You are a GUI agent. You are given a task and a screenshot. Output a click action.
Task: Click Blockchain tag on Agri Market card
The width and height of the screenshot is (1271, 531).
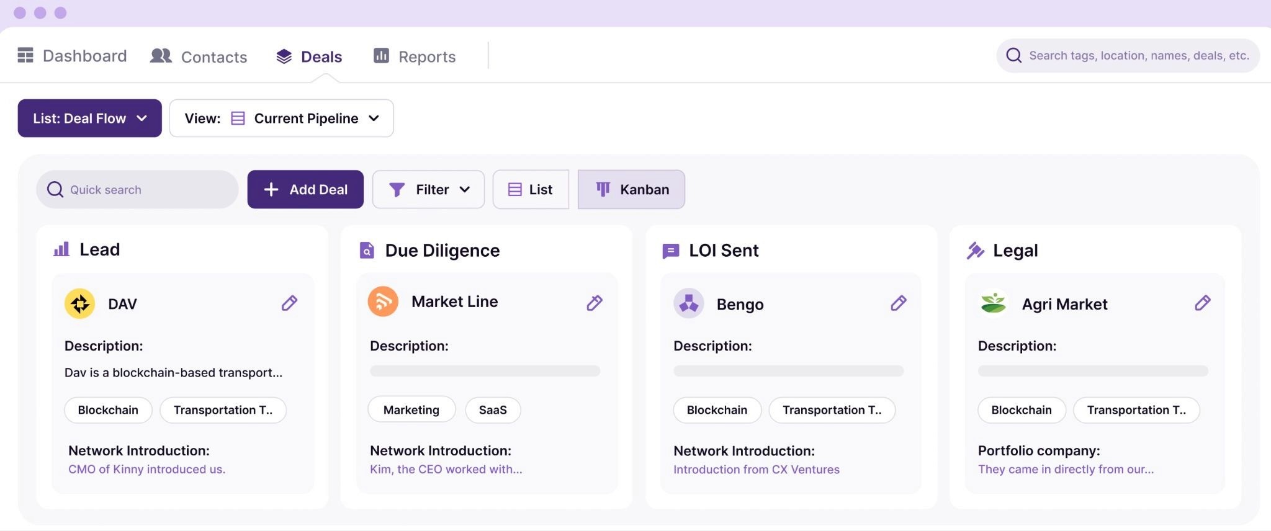1022,410
